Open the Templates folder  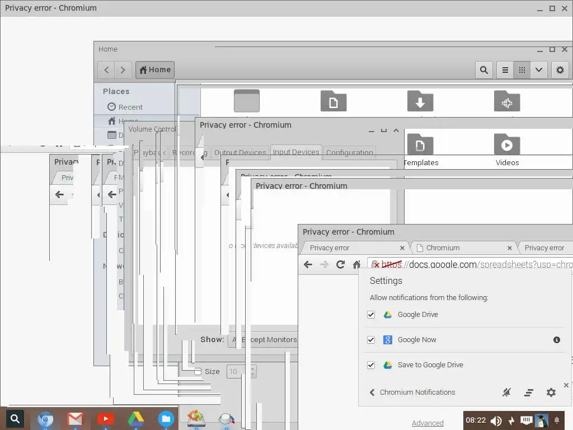(420, 149)
